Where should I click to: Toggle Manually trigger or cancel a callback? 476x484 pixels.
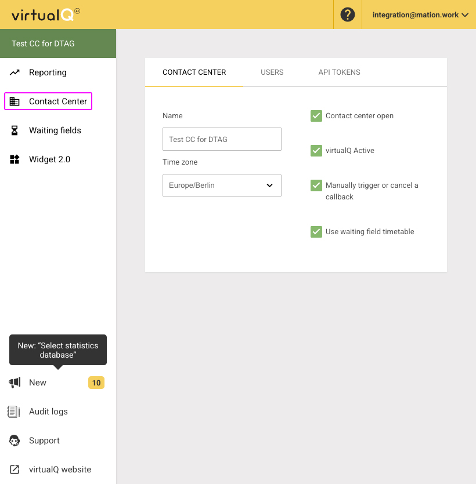[316, 185]
